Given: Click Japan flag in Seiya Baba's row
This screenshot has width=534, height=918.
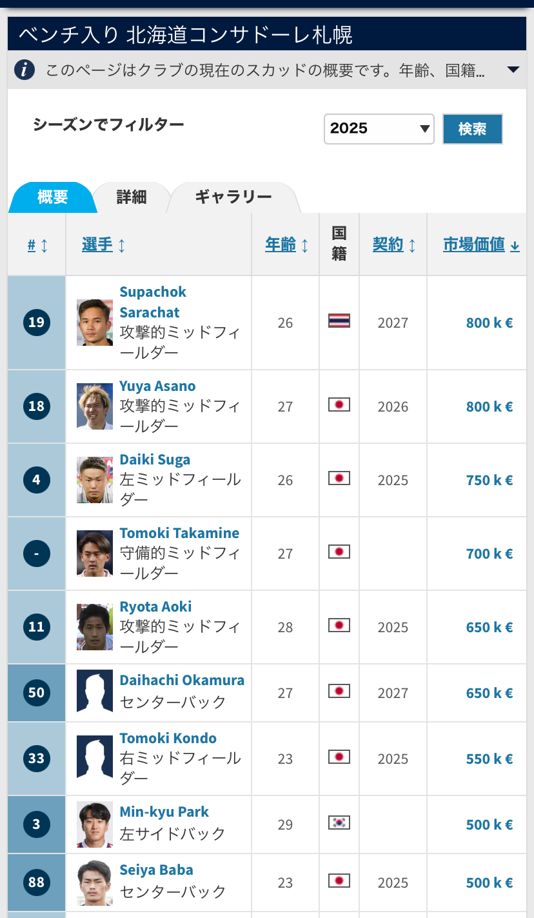Looking at the screenshot, I should (339, 881).
